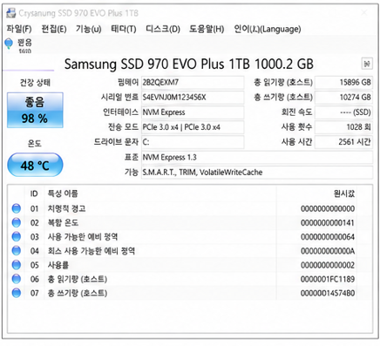
Task: Select the 최소 사용 가능한 예비 영역 row
Action: [182, 251]
